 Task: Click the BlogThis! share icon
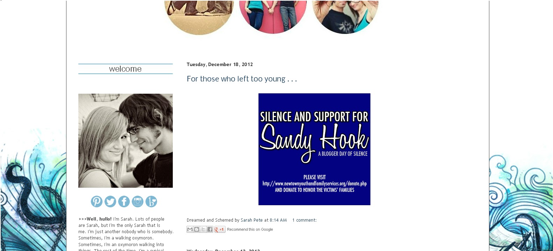pyautogui.click(x=197, y=229)
